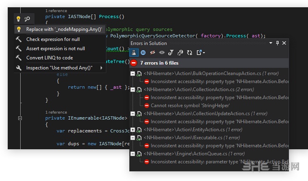This screenshot has height=181, width=308.
Task: Click the crossed-out eye ignore errors icon
Action: [x=152, y=52]
